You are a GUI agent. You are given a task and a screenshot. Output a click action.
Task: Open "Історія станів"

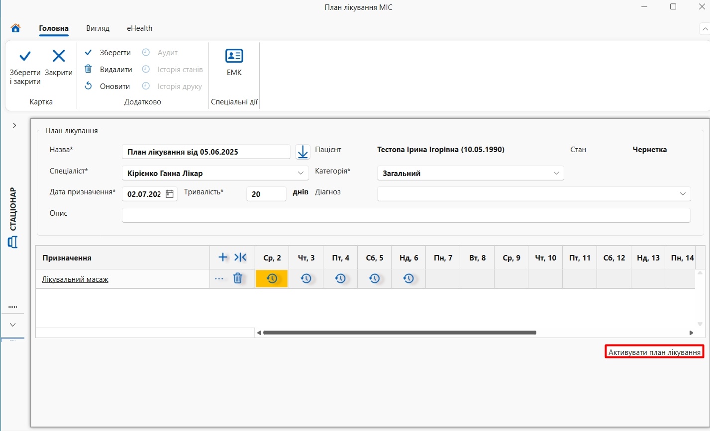[x=172, y=70]
